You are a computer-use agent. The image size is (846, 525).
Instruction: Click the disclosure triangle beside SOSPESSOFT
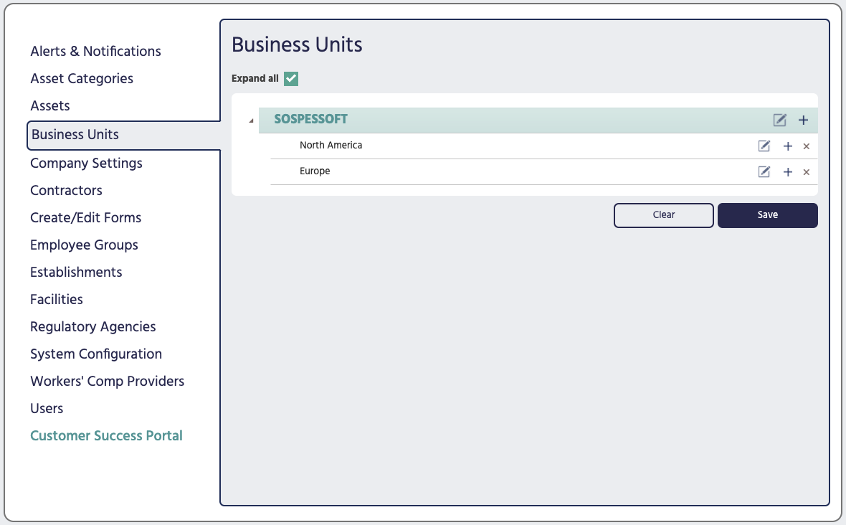point(249,120)
